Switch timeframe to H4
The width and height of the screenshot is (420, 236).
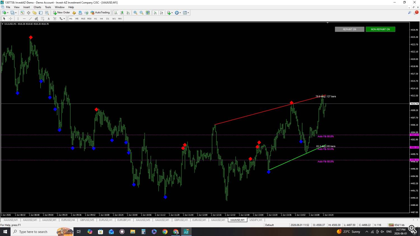tap(101, 19)
